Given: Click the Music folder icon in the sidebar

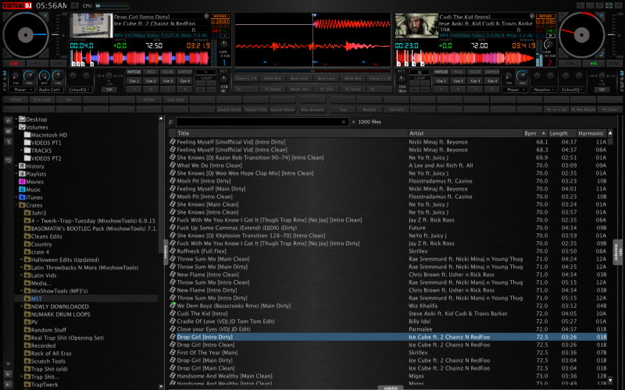Looking at the screenshot, I should click(23, 190).
